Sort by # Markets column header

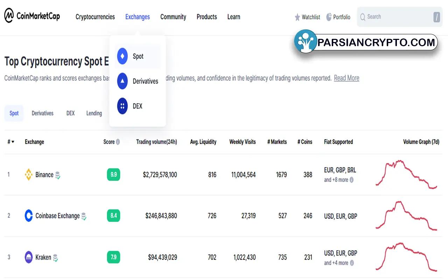click(277, 142)
